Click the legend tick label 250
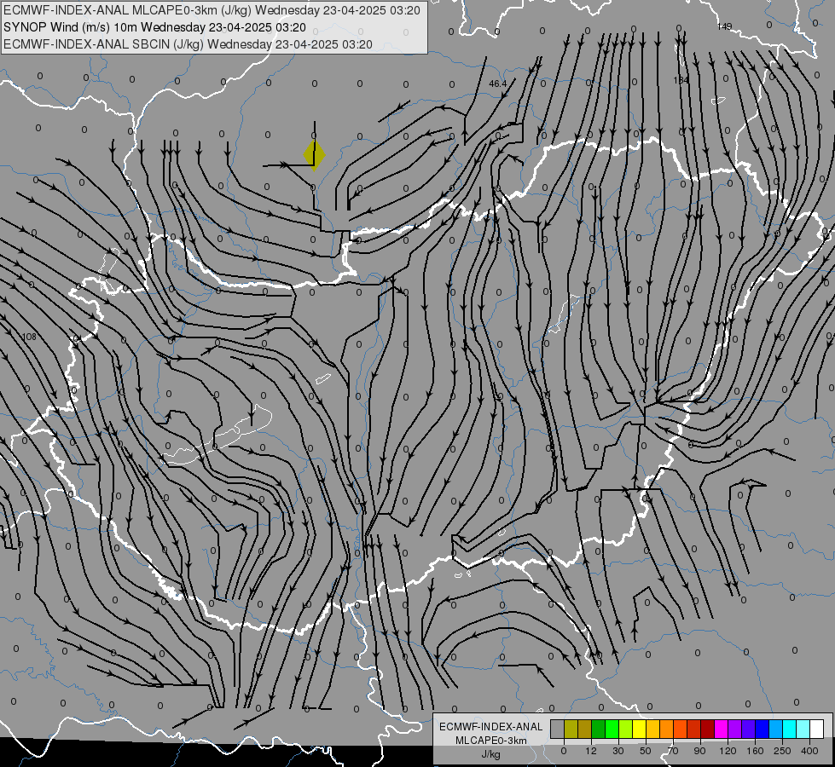835x767 pixels. click(782, 751)
